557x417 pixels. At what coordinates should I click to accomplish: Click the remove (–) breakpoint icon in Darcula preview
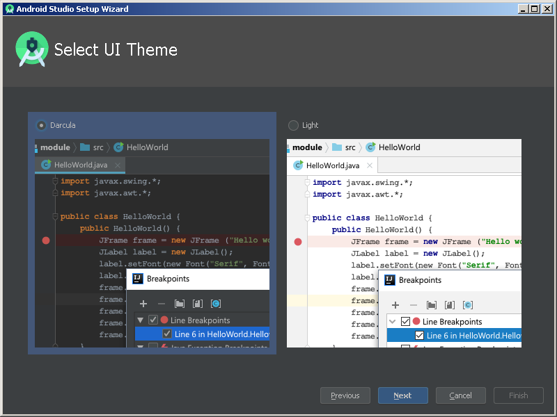tap(162, 304)
